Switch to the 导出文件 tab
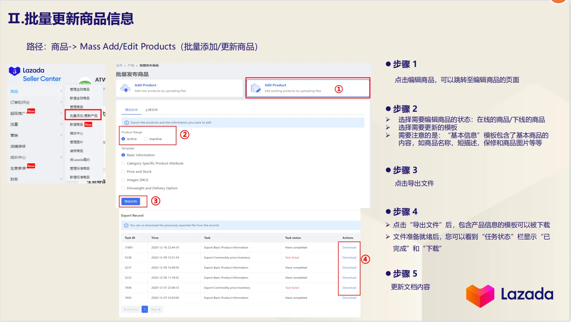This screenshot has height=322, width=571. click(131, 110)
